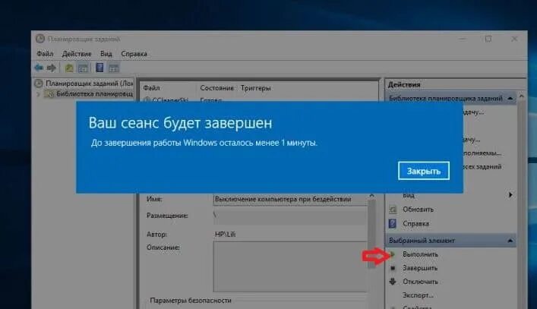Image resolution: width=537 pixels, height=309 pixels.
Task: Collapse the Выбранный элемент section
Action: tap(510, 241)
